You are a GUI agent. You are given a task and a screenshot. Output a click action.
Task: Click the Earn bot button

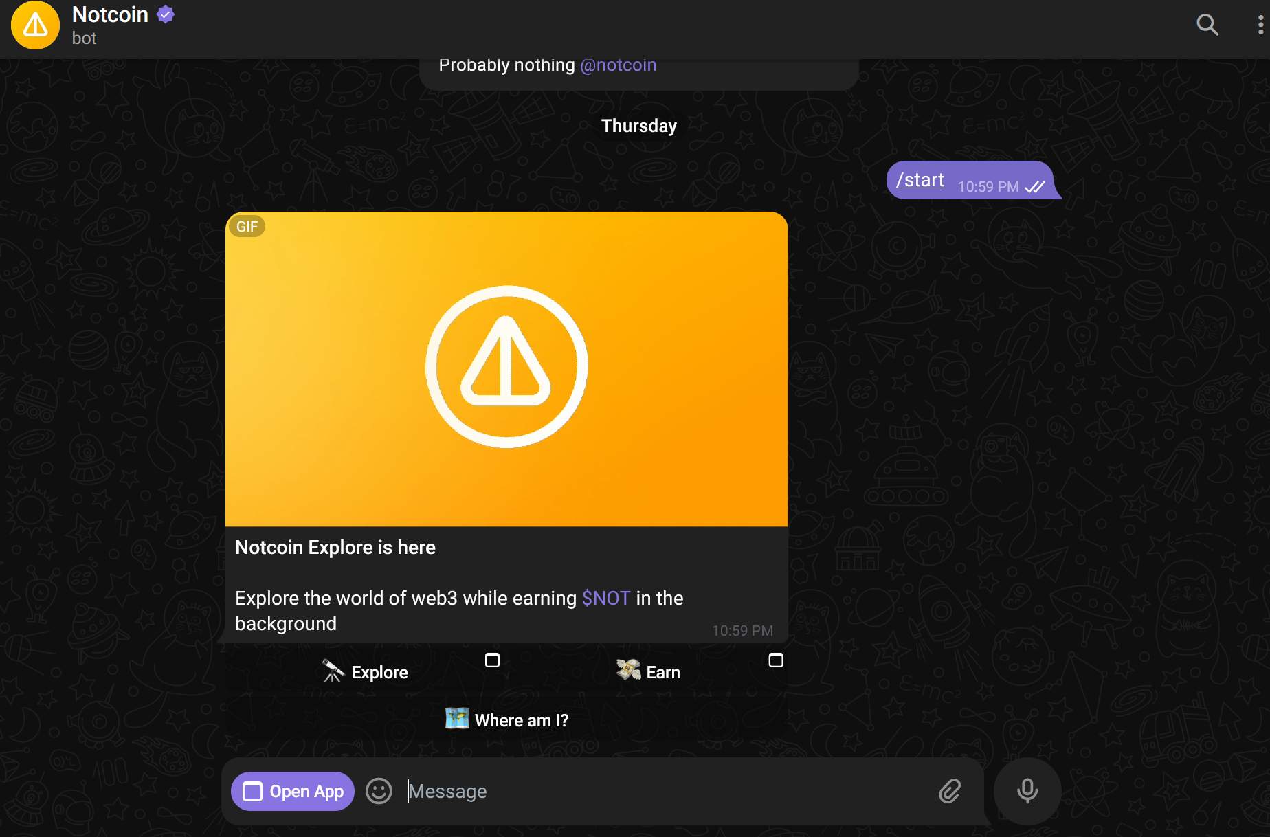648,671
